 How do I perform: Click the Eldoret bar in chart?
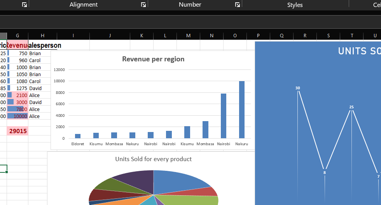coord(78,136)
